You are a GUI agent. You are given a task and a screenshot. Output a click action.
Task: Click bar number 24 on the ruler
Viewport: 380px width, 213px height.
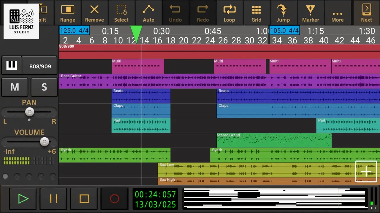210,40
